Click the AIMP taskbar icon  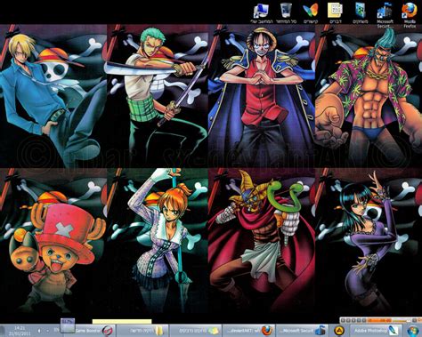[339, 331]
